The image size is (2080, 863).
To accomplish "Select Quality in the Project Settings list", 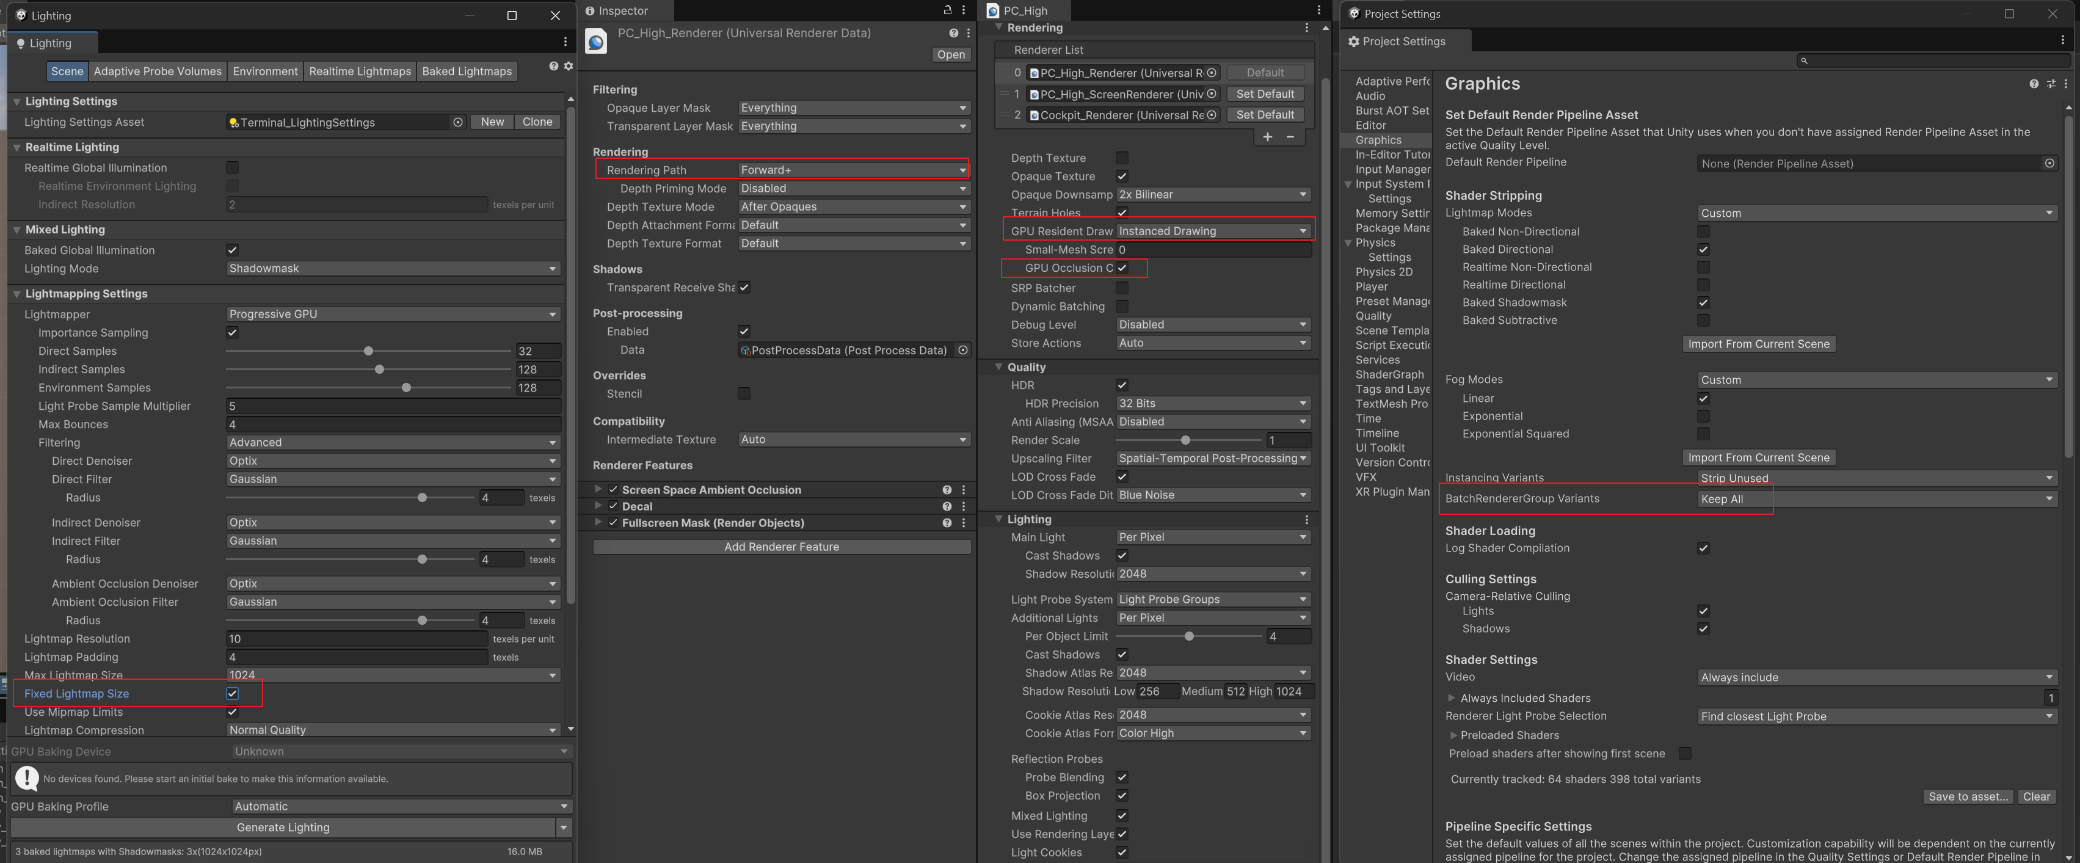I will click(1373, 316).
